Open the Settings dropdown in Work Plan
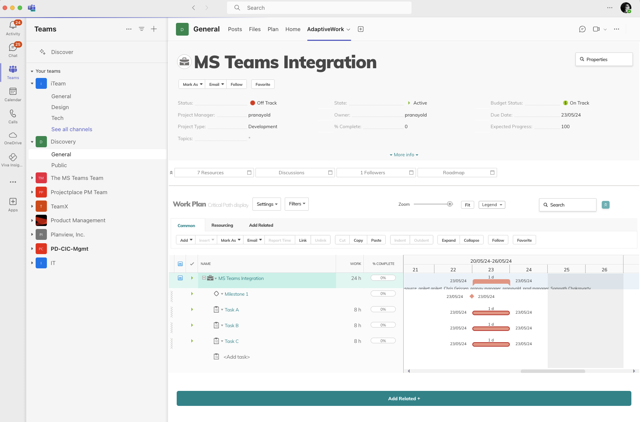 (267, 204)
